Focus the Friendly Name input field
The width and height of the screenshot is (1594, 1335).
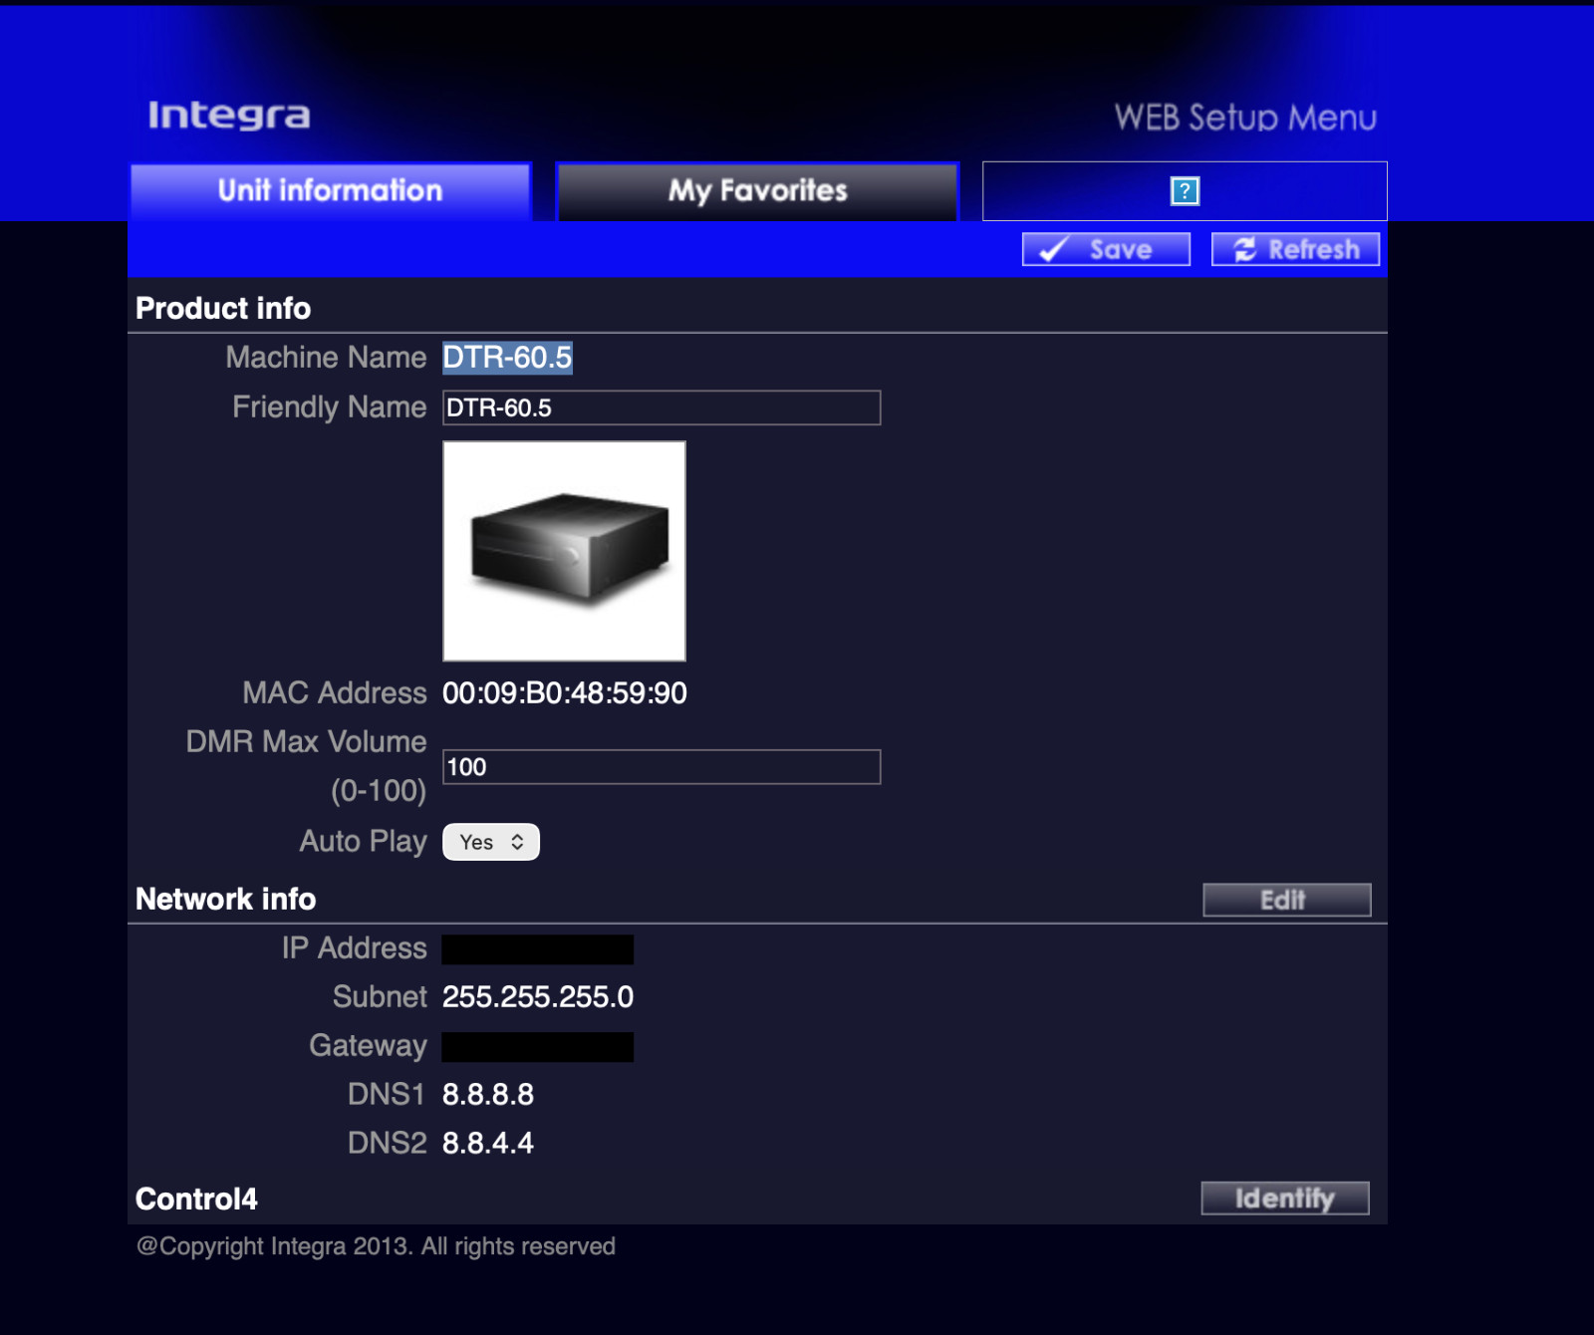pos(662,407)
